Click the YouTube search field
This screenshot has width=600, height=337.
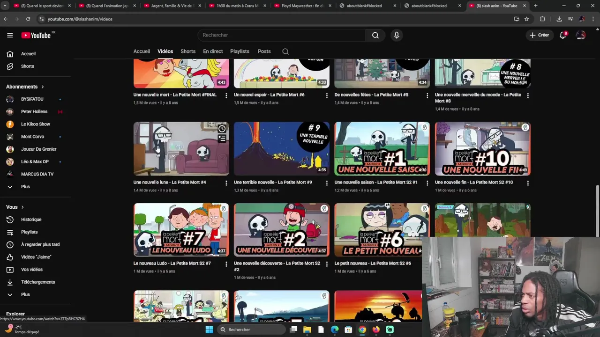click(281, 35)
